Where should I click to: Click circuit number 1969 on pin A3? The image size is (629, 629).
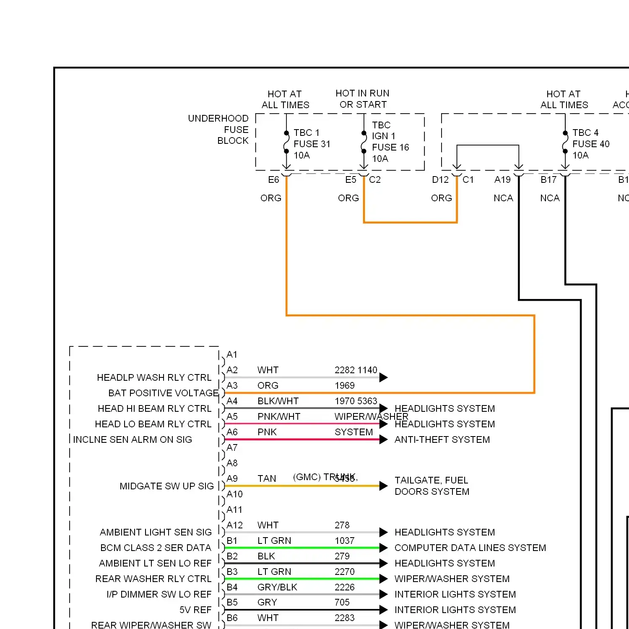345,385
